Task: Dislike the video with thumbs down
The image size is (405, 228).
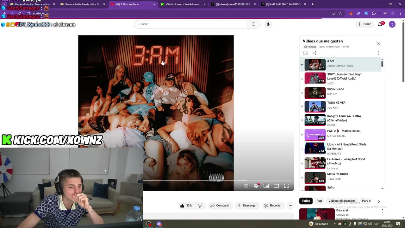Action: (x=200, y=206)
